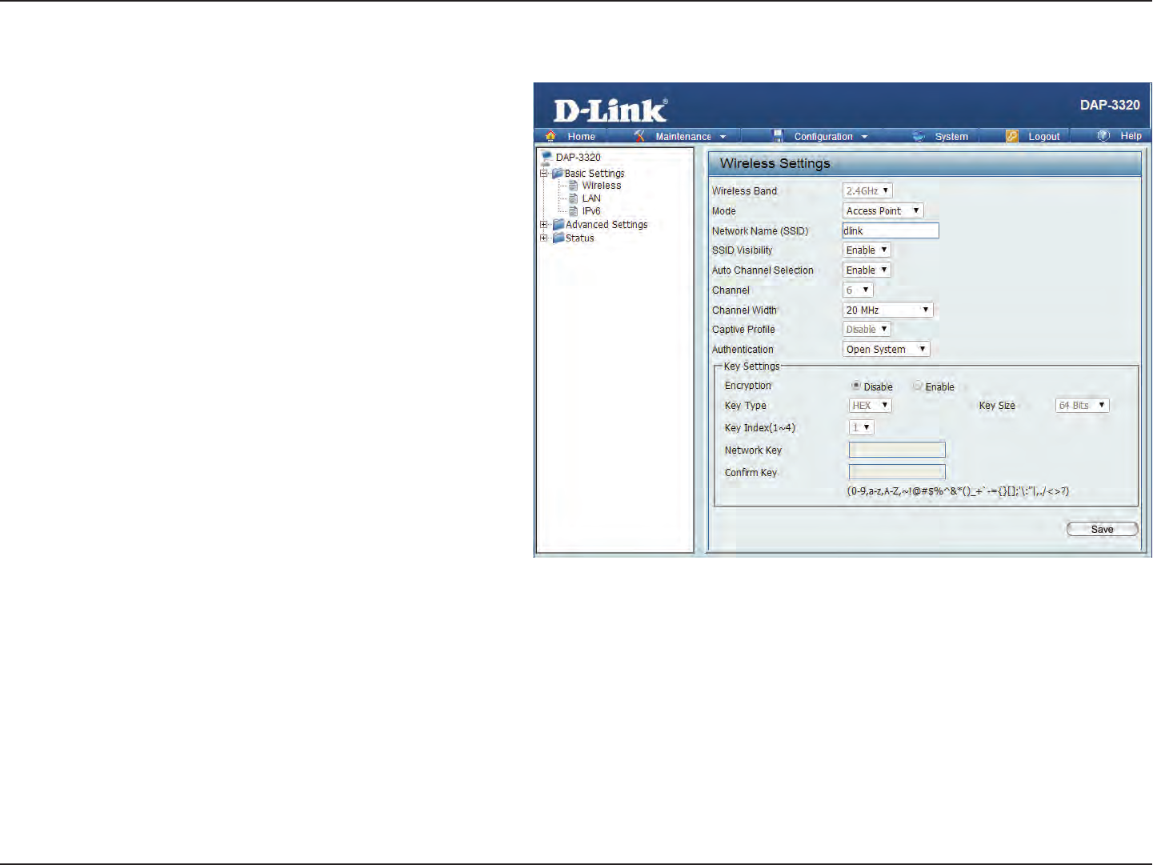
Task: Open the IPv6 settings tree link
Action: 591,211
